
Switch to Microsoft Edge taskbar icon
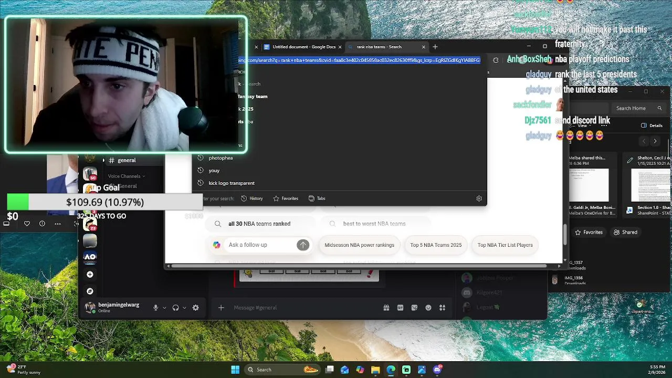tap(391, 370)
